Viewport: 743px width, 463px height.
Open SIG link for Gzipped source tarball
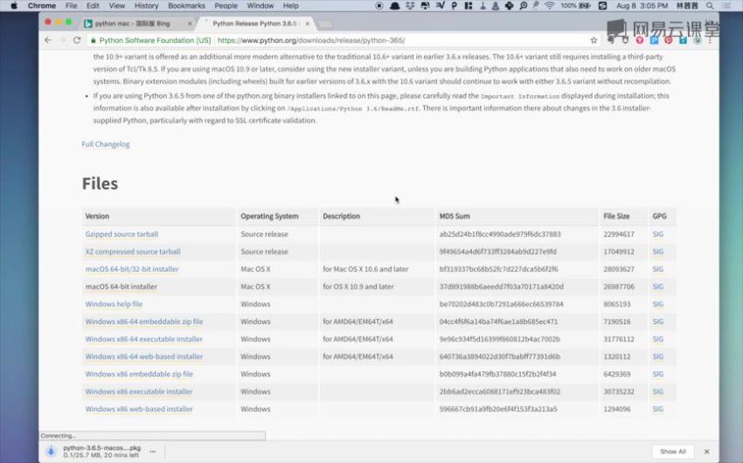(x=657, y=234)
